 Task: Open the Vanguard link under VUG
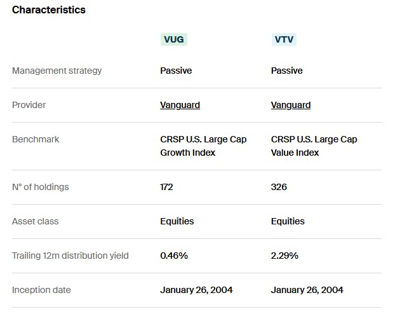180,105
